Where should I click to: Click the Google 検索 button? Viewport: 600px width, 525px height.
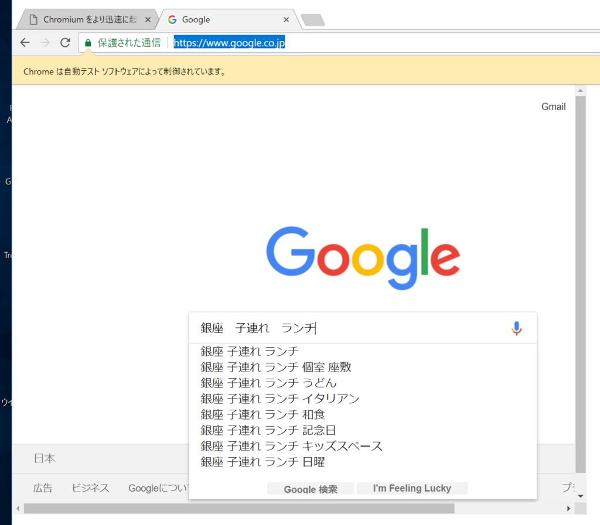tap(311, 488)
